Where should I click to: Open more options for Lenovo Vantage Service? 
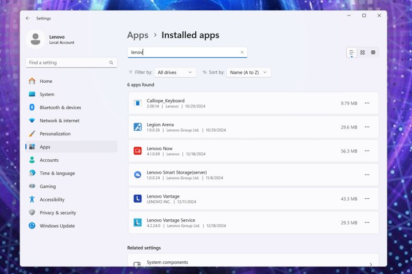(367, 223)
